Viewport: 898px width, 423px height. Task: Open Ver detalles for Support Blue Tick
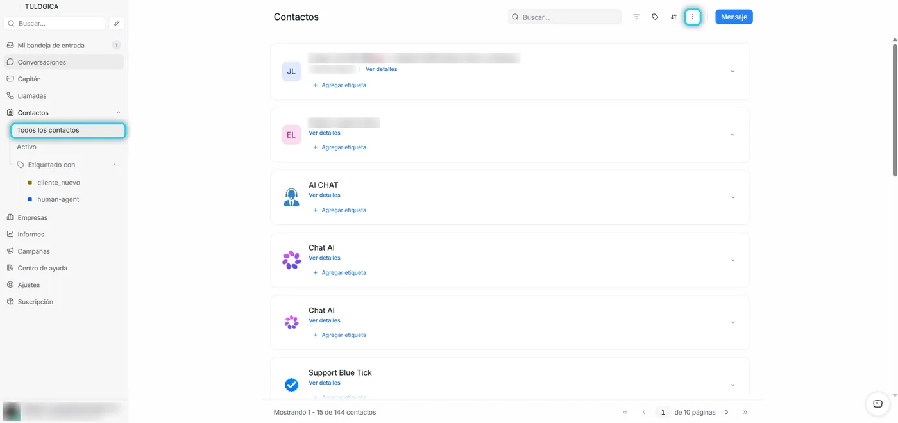325,383
